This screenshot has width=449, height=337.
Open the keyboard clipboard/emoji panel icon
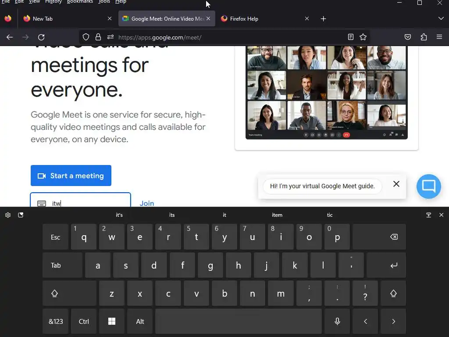tap(21, 215)
